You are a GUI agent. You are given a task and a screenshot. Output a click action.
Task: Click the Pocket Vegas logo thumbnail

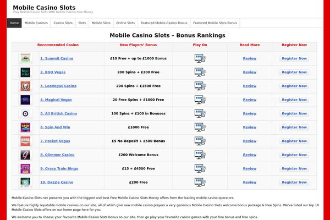[25, 141]
